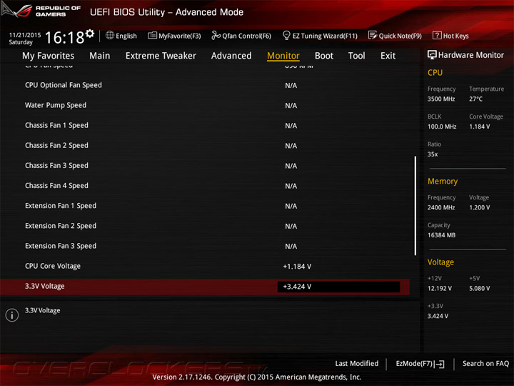Viewport: 514px width, 386px height.
Task: Select Chassis Fan 3 Speed row
Action: (x=205, y=166)
